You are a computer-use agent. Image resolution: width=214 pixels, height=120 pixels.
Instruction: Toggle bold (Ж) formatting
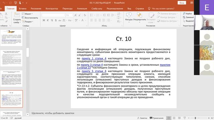[x=44, y=20]
